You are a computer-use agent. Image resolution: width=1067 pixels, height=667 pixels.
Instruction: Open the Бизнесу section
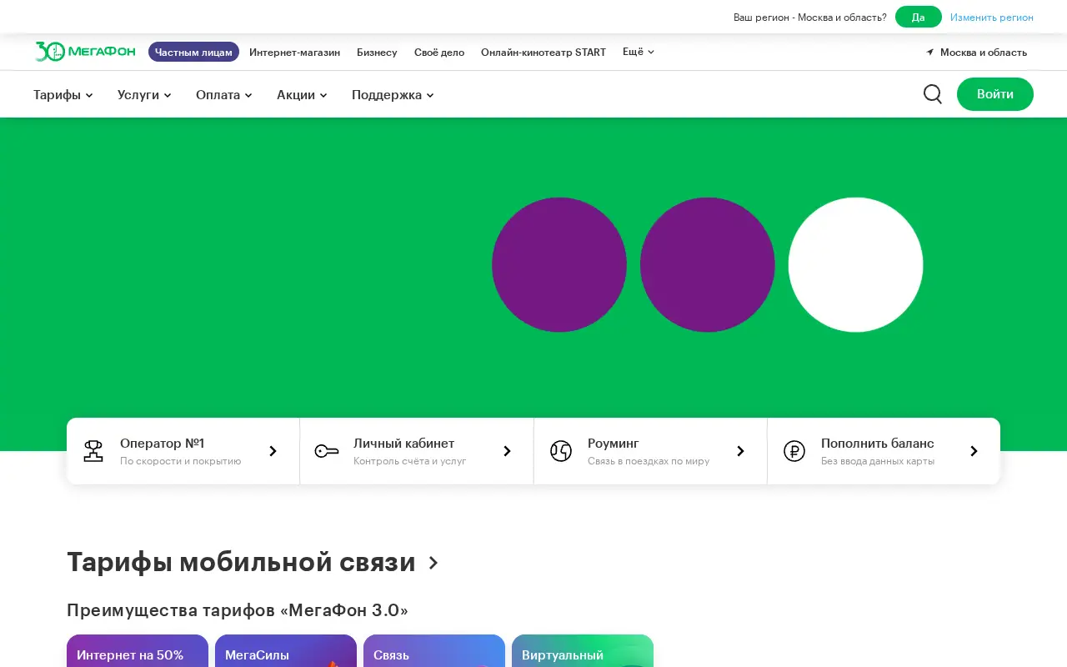point(377,52)
